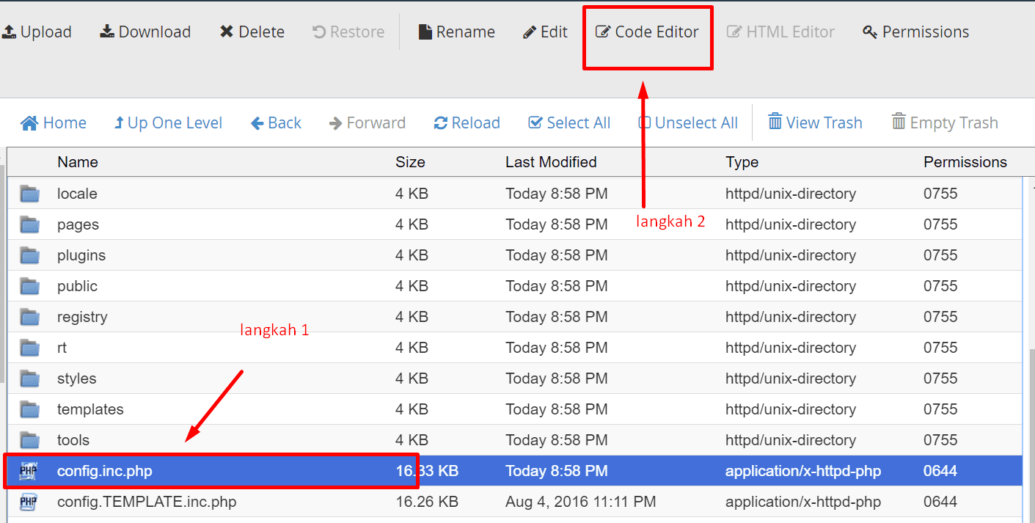This screenshot has height=523, width=1035.
Task: Select the plugins folder row
Action: (x=81, y=256)
